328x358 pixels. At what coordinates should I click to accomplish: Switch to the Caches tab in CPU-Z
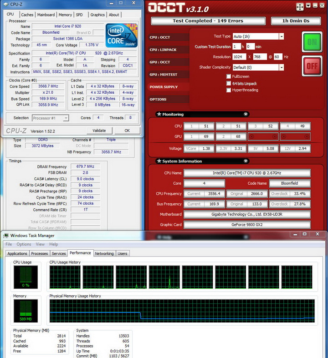point(27,15)
